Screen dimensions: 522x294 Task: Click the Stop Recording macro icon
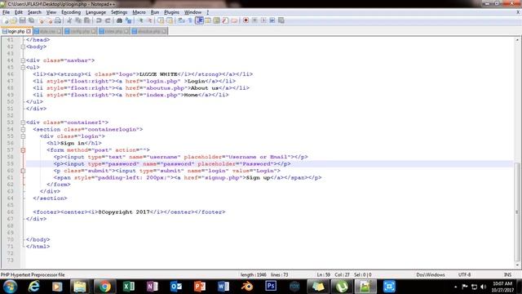point(254,20)
